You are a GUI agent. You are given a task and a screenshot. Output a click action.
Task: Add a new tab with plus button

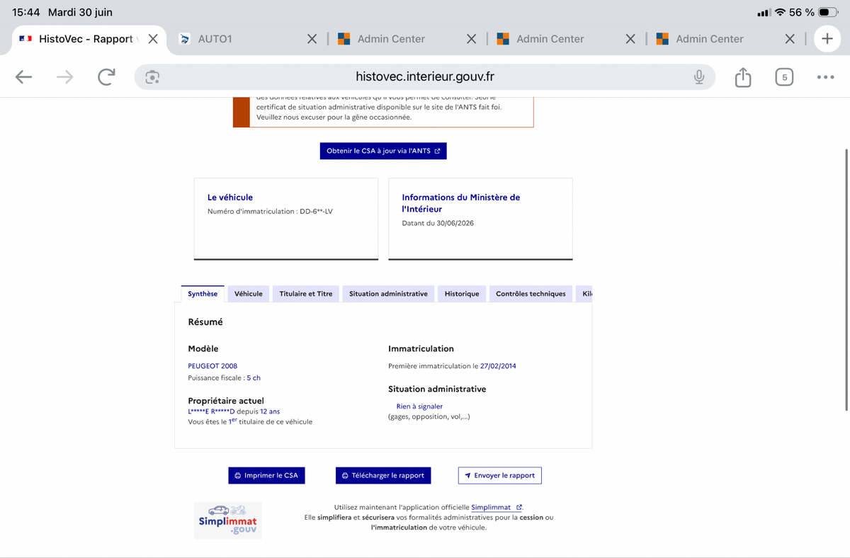(827, 39)
